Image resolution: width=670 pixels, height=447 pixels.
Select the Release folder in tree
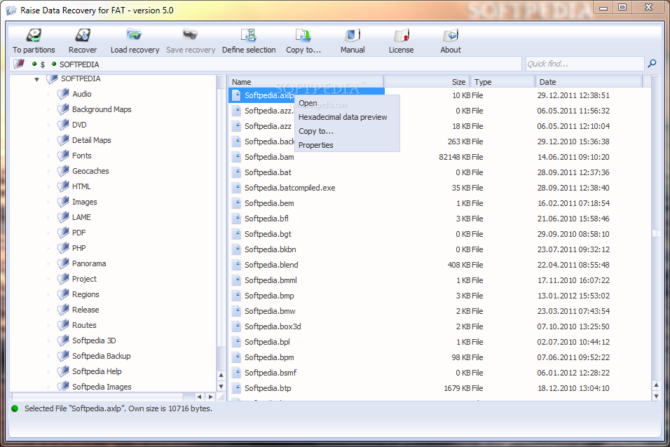86,310
